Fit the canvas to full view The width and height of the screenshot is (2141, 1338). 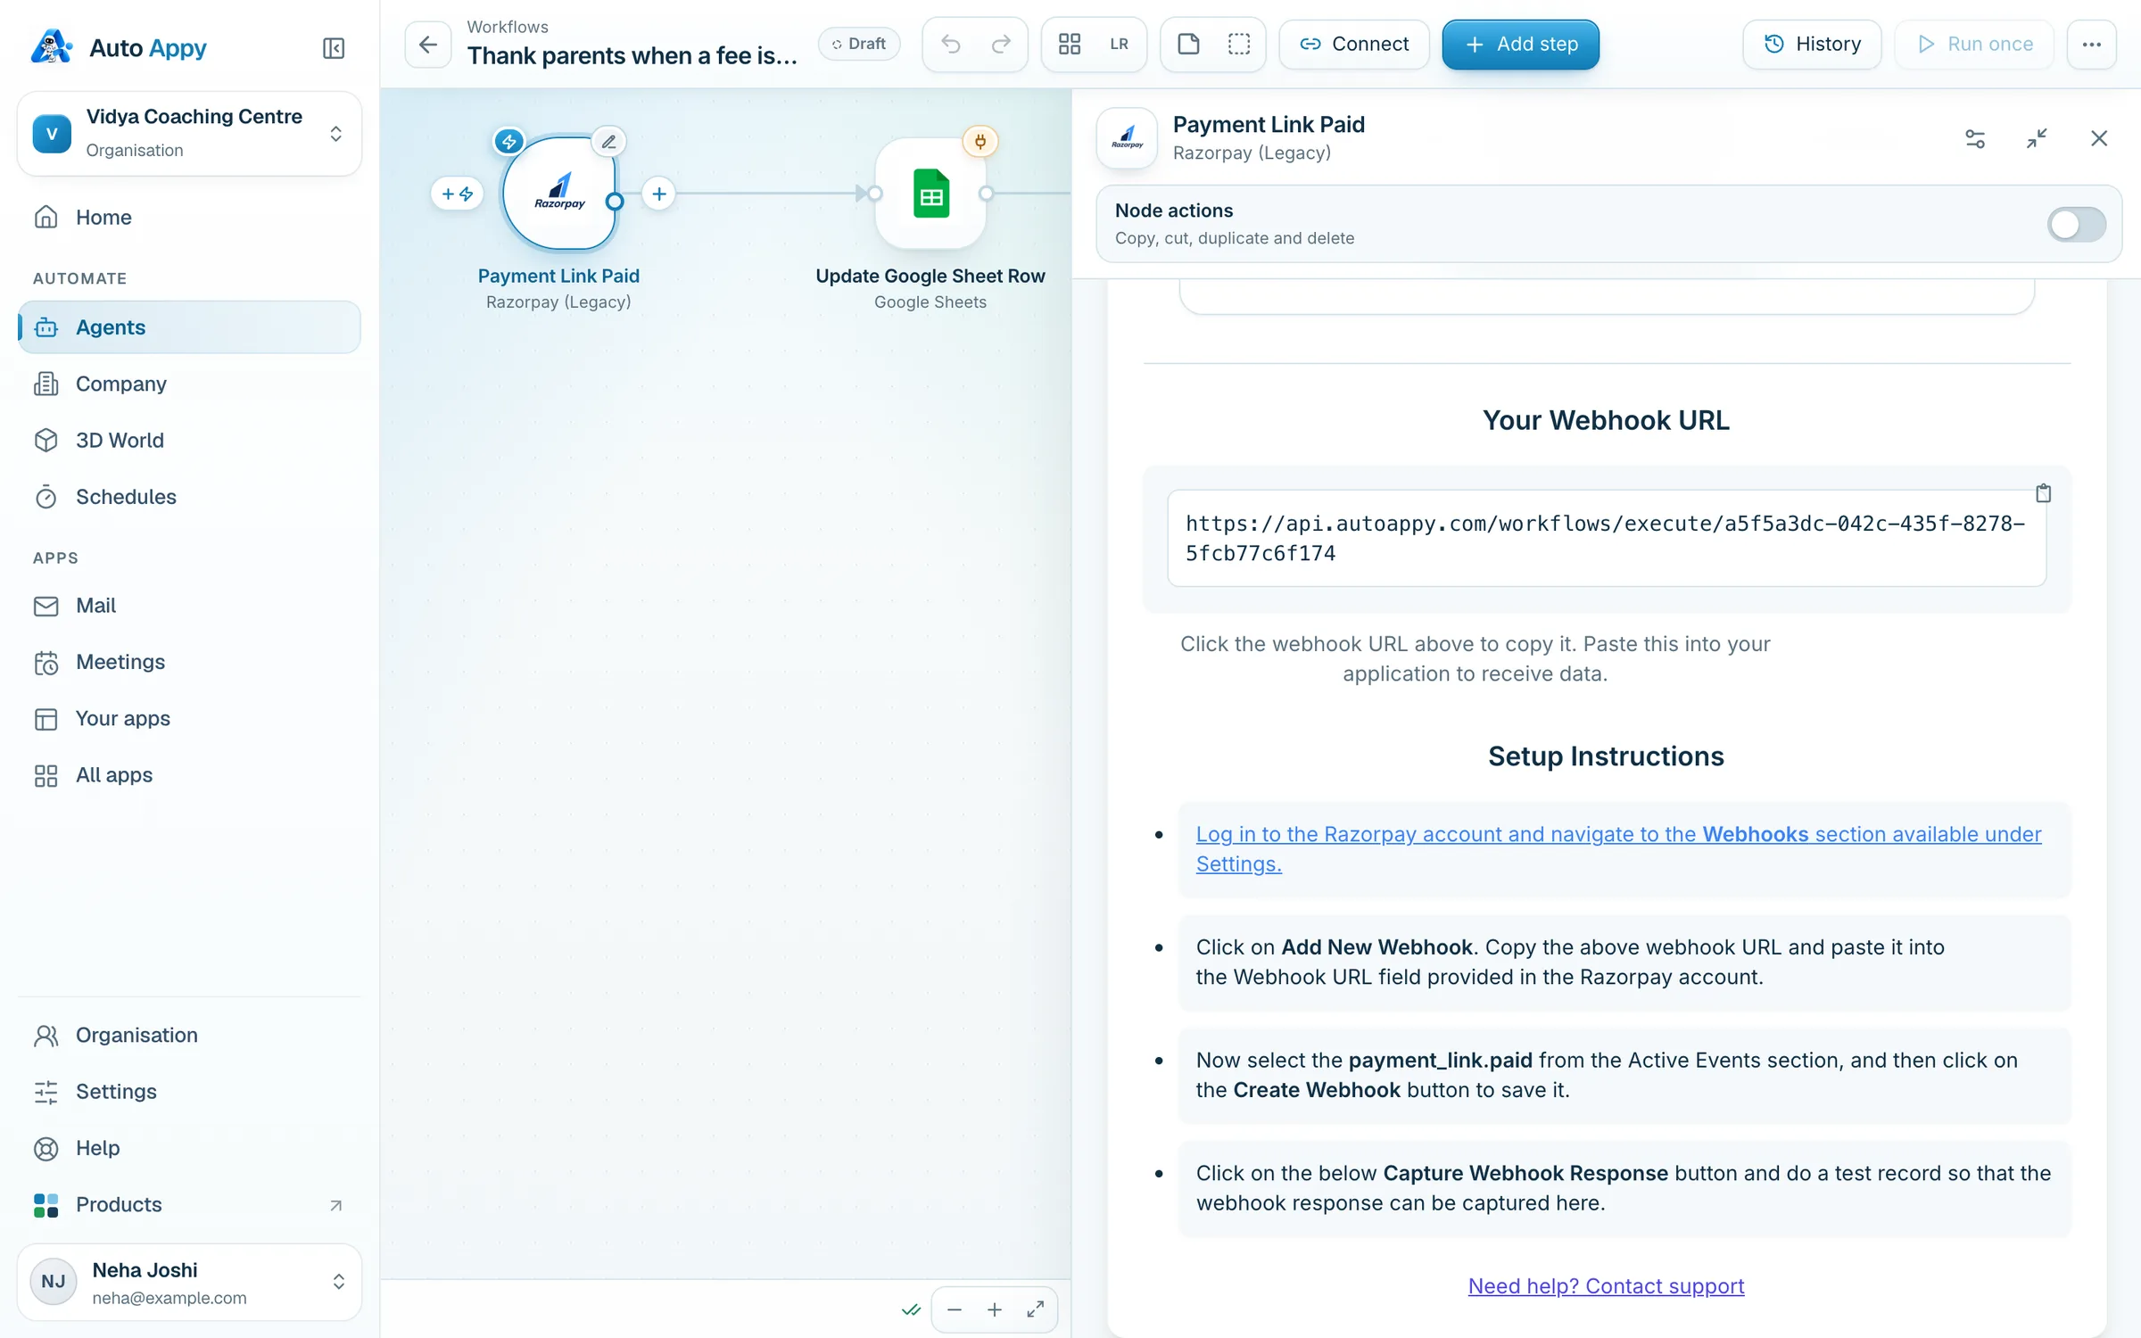[x=1035, y=1309]
